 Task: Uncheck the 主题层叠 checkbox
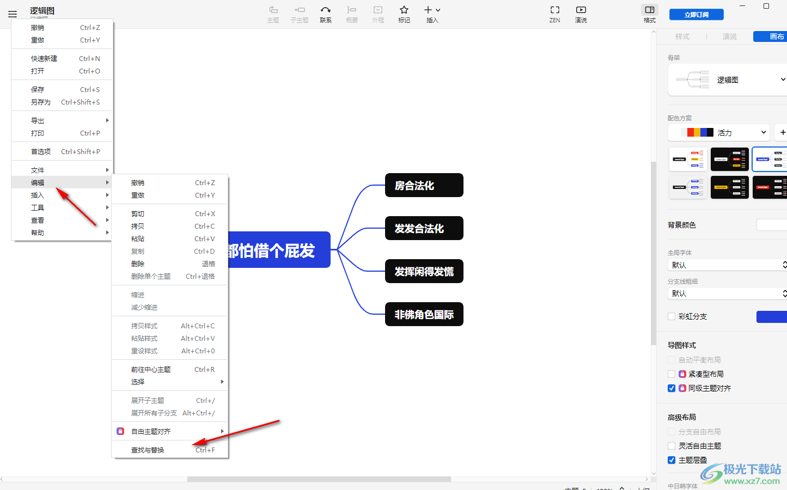[672, 460]
